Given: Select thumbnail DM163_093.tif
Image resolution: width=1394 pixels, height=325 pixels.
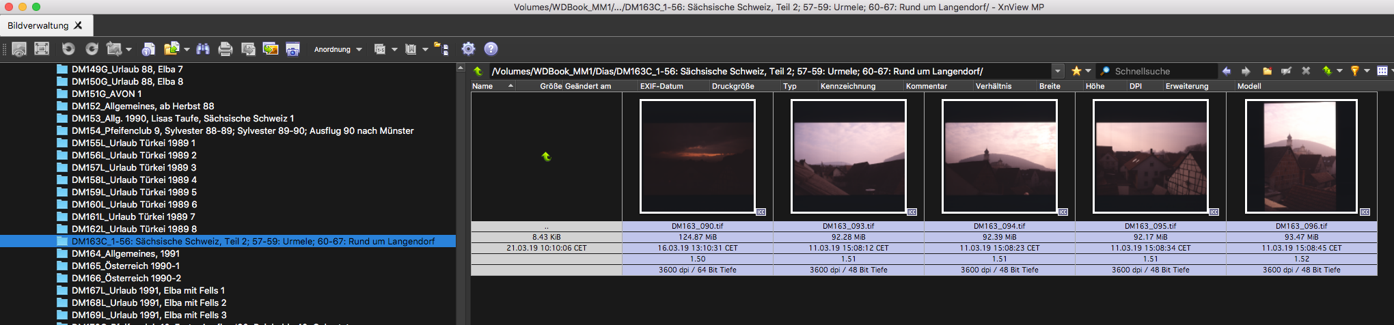Looking at the screenshot, I should 849,156.
